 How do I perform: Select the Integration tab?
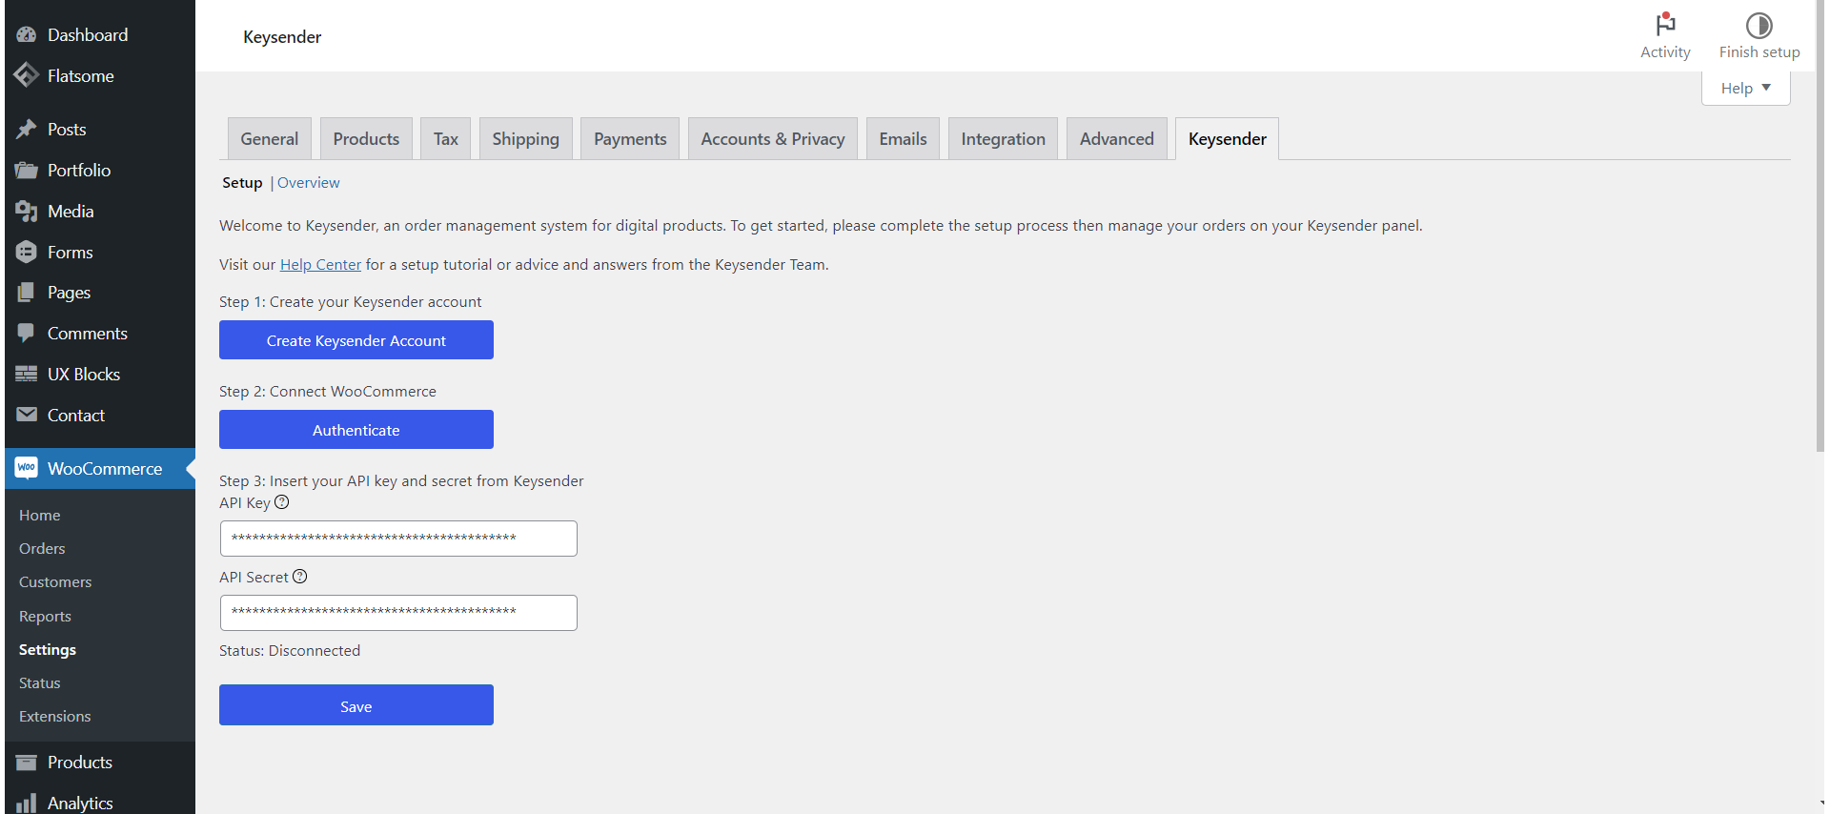point(1004,138)
